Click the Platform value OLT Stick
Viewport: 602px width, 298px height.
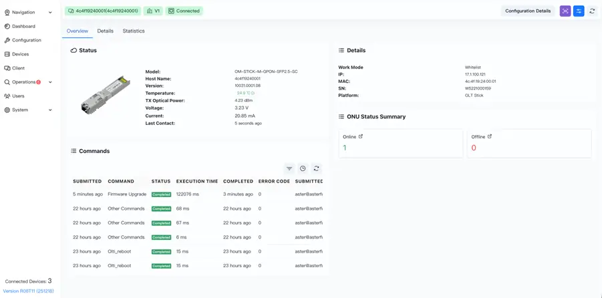pos(474,96)
